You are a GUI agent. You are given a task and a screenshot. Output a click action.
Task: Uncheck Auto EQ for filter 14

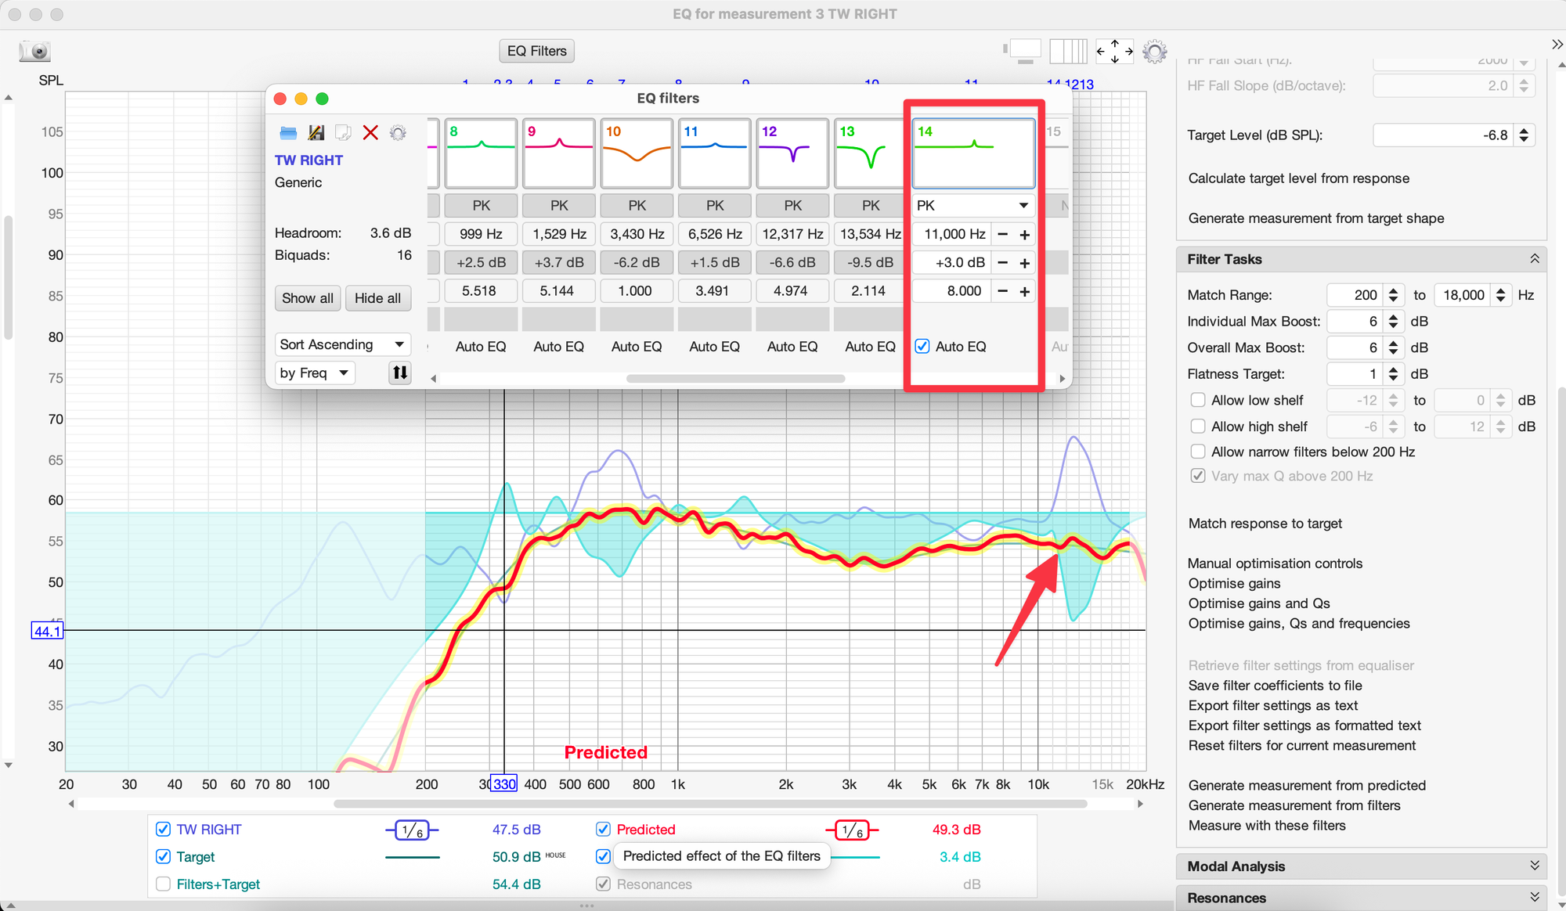click(922, 346)
